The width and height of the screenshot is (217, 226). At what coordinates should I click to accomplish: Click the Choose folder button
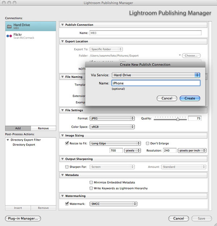coord(191,56)
